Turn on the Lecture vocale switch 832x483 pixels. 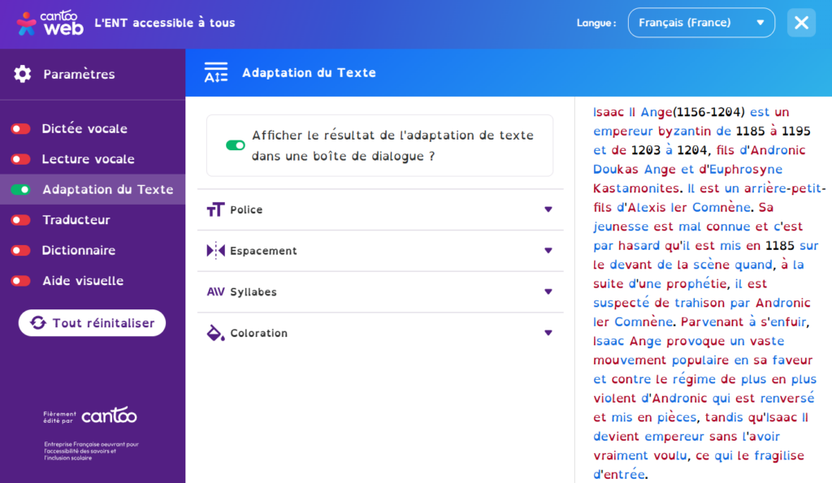21,159
